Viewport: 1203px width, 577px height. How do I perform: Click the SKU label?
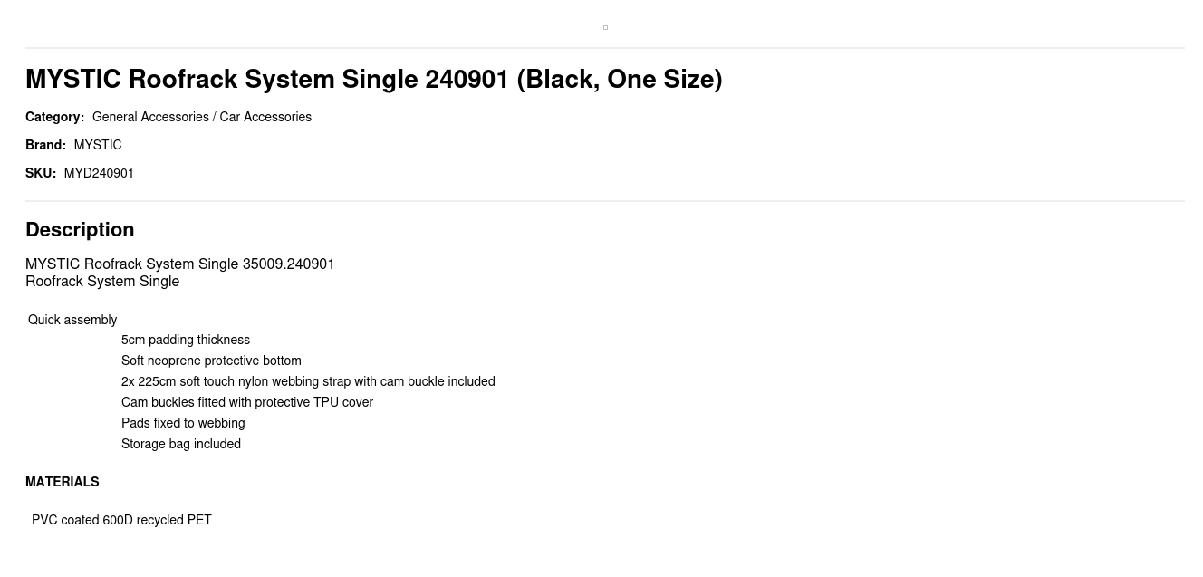[x=41, y=173]
